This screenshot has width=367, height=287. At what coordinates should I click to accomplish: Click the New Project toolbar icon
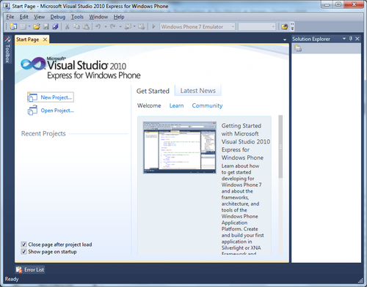click(13, 26)
